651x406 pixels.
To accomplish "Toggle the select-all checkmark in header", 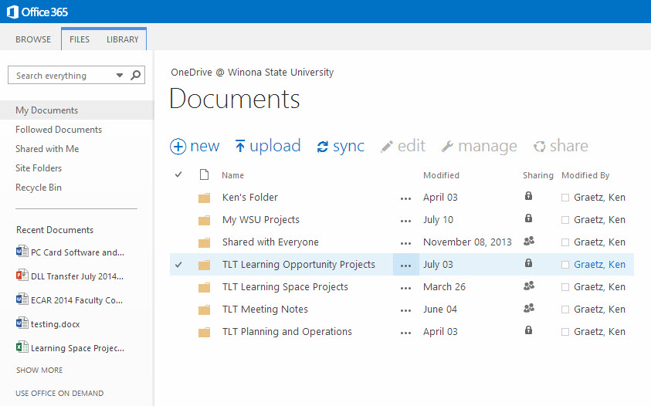I will pyautogui.click(x=178, y=175).
